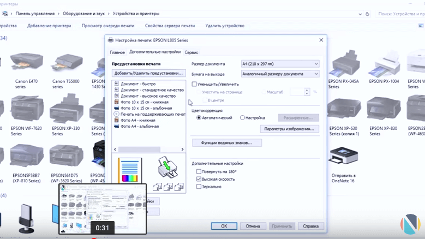The image size is (425, 239).
Task: Select the EPSON XP-630 Series (копия 1) icon
Action: click(344, 110)
